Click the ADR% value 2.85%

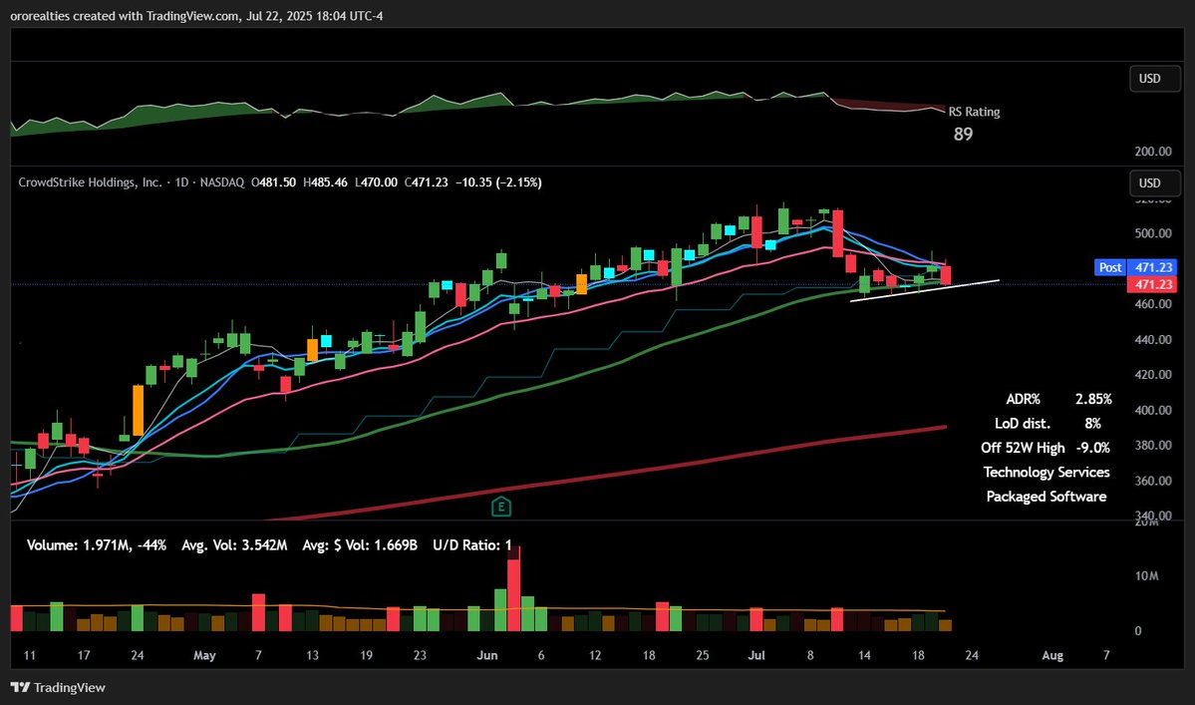click(1093, 400)
